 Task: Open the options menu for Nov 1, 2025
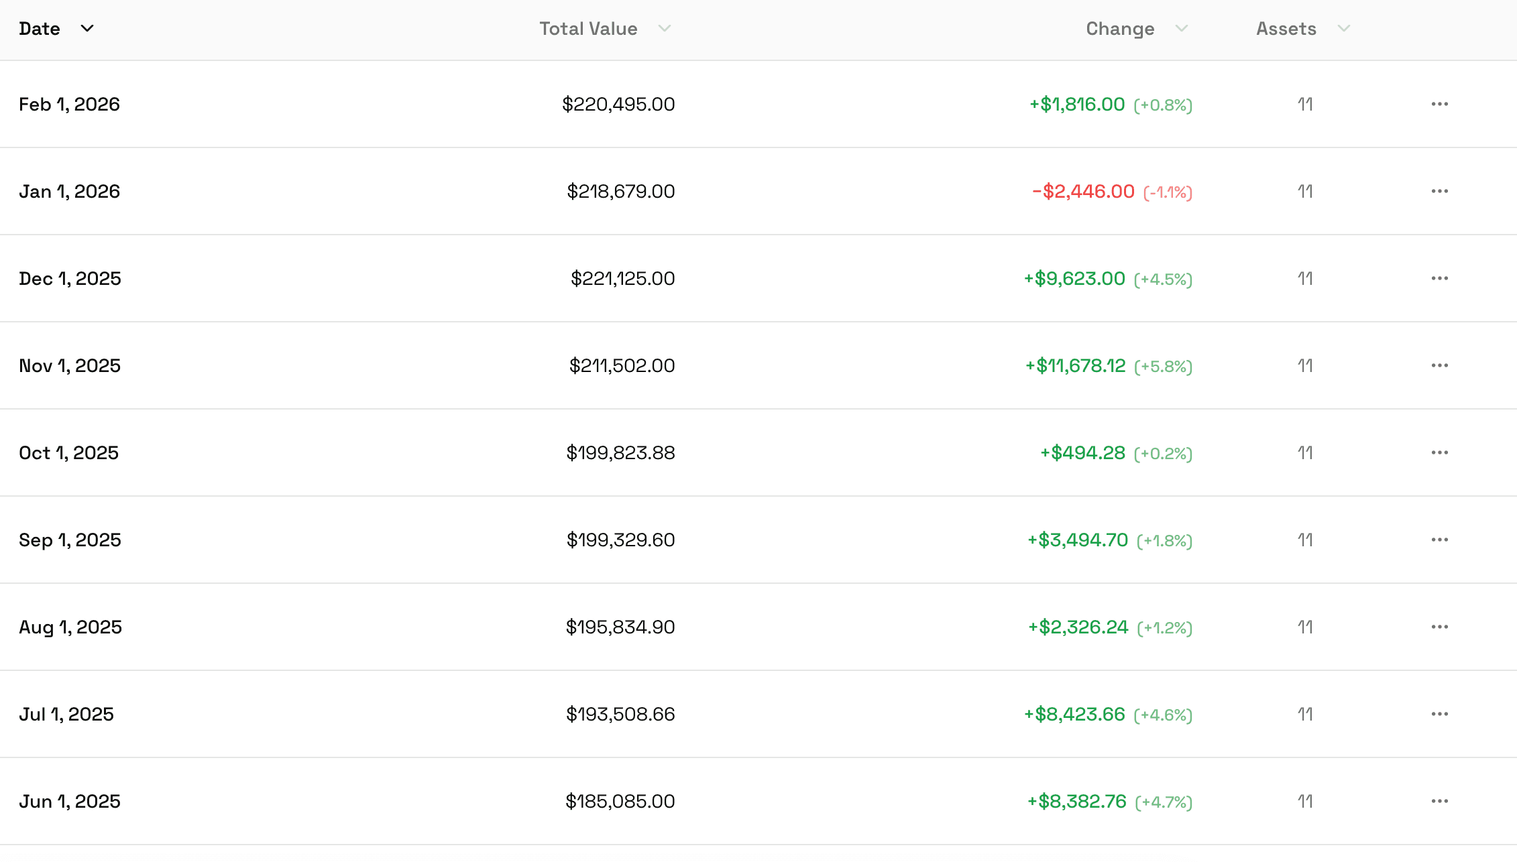tap(1440, 365)
